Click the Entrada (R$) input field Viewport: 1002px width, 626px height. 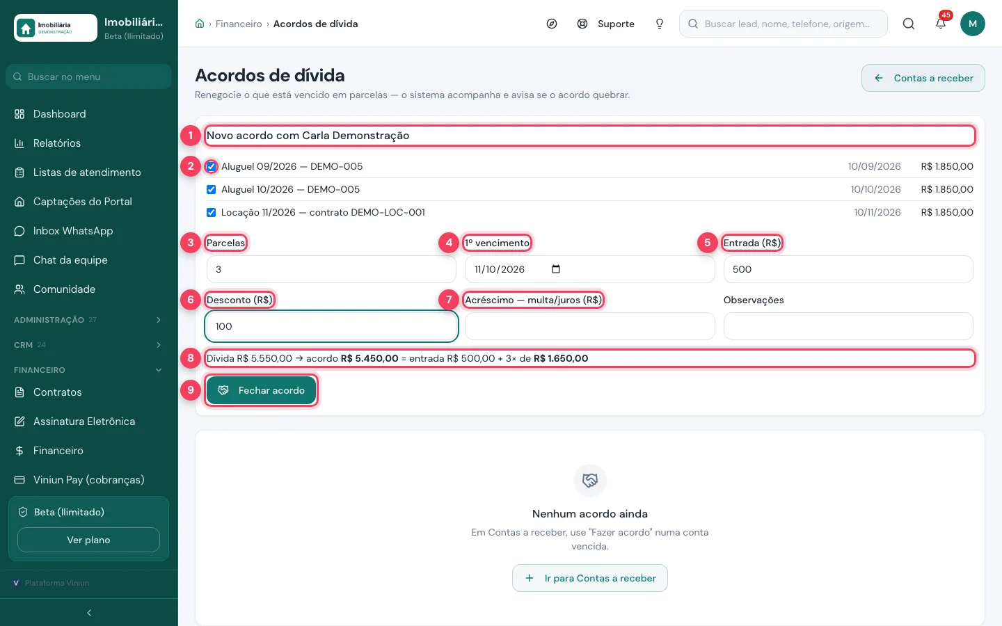pos(848,269)
